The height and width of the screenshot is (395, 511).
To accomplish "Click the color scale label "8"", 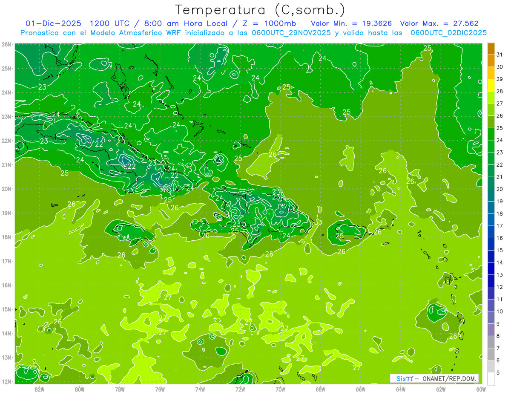I will 498,336.
